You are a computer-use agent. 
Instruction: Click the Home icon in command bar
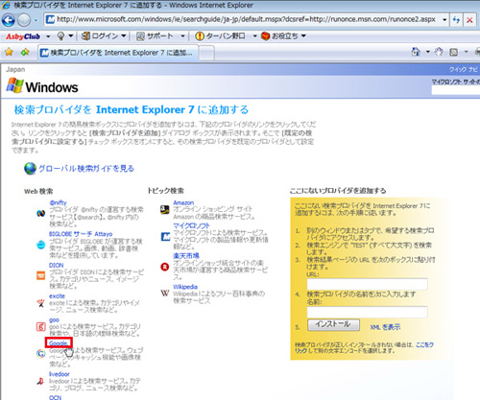click(x=416, y=52)
